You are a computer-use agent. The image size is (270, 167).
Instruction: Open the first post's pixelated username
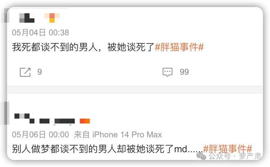tap(27, 18)
